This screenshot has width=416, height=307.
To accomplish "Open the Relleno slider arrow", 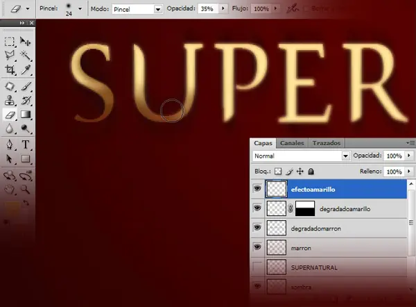I will coord(409,172).
